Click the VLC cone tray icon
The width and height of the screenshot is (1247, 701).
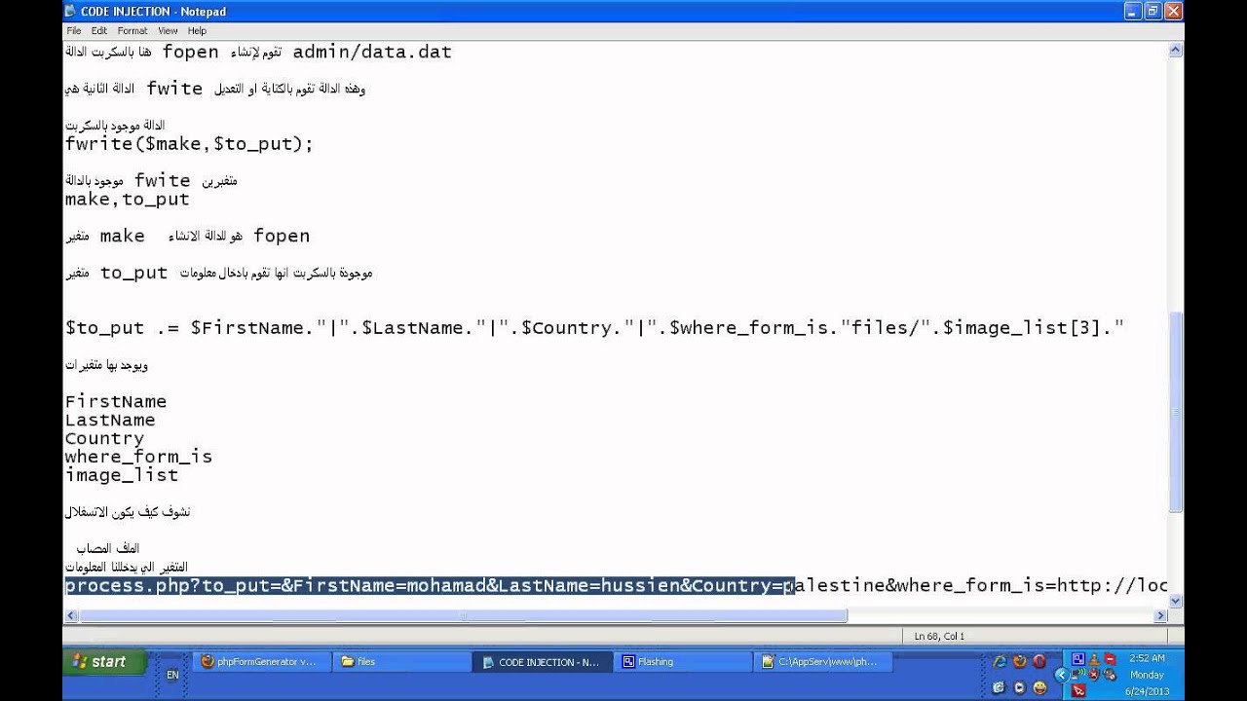tap(1094, 659)
